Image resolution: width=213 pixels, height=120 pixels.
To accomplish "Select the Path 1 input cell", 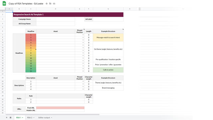I will [x=60, y=99].
